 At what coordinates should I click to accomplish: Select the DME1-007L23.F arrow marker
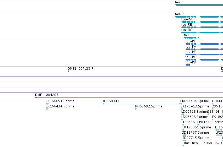[68, 71]
